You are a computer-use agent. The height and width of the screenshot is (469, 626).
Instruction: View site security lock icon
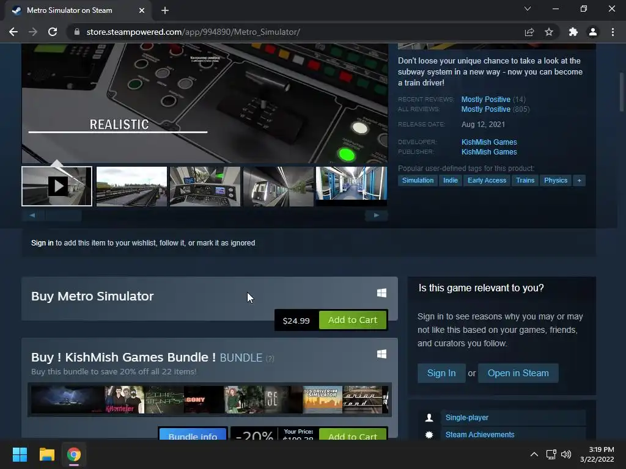click(76, 32)
